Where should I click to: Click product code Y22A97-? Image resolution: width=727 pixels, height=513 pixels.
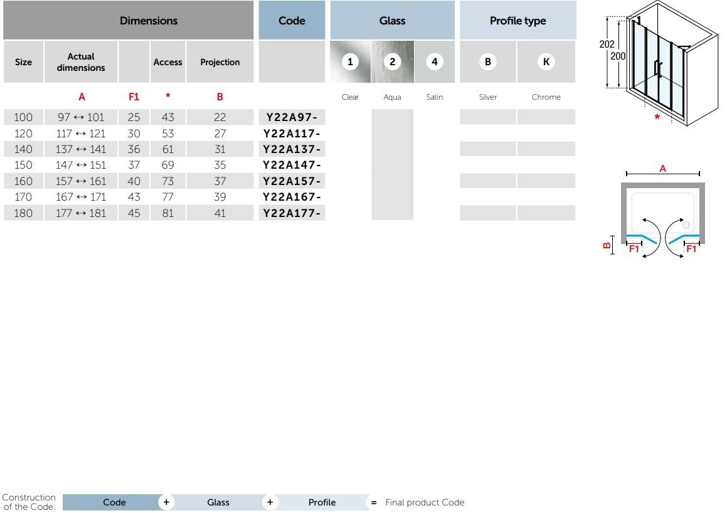tap(292, 117)
